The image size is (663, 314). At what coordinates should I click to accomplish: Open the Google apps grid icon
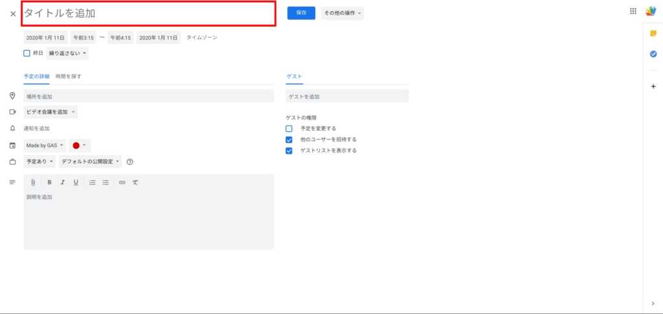click(633, 11)
